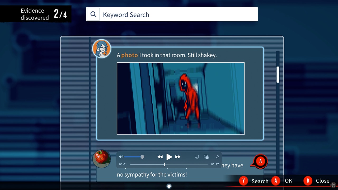Viewport: 338px width, 190px height.
Task: Click the tomato user avatar
Action: tap(102, 159)
